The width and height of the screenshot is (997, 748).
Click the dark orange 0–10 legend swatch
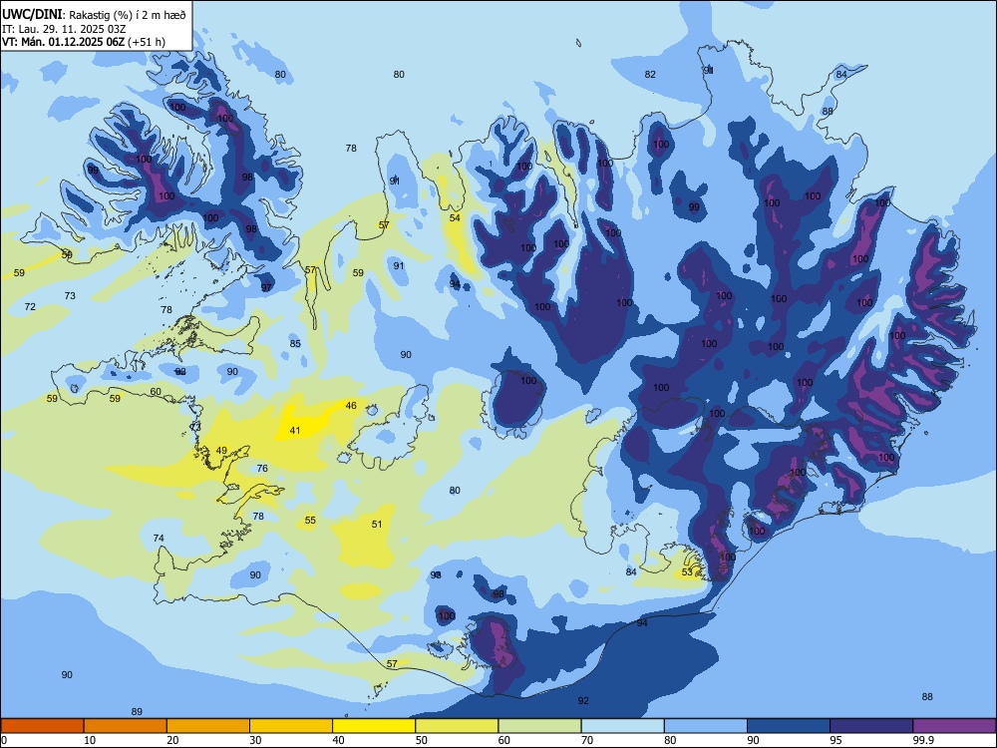(43, 726)
